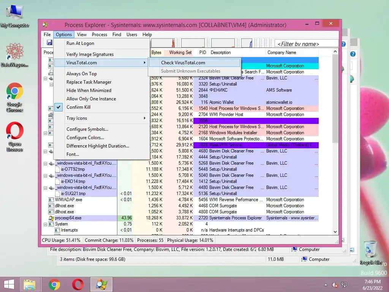The height and width of the screenshot is (292, 389).
Task: Collapse the tree node on PID 4480 row
Action: click(46, 188)
